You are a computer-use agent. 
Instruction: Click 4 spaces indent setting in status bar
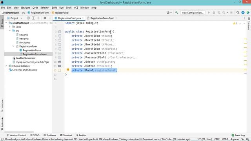click(235, 139)
